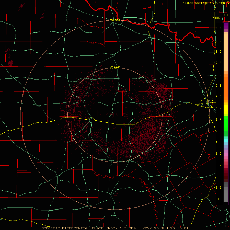
Task: Pick the bright green band on the color scale
Action: [226, 123]
